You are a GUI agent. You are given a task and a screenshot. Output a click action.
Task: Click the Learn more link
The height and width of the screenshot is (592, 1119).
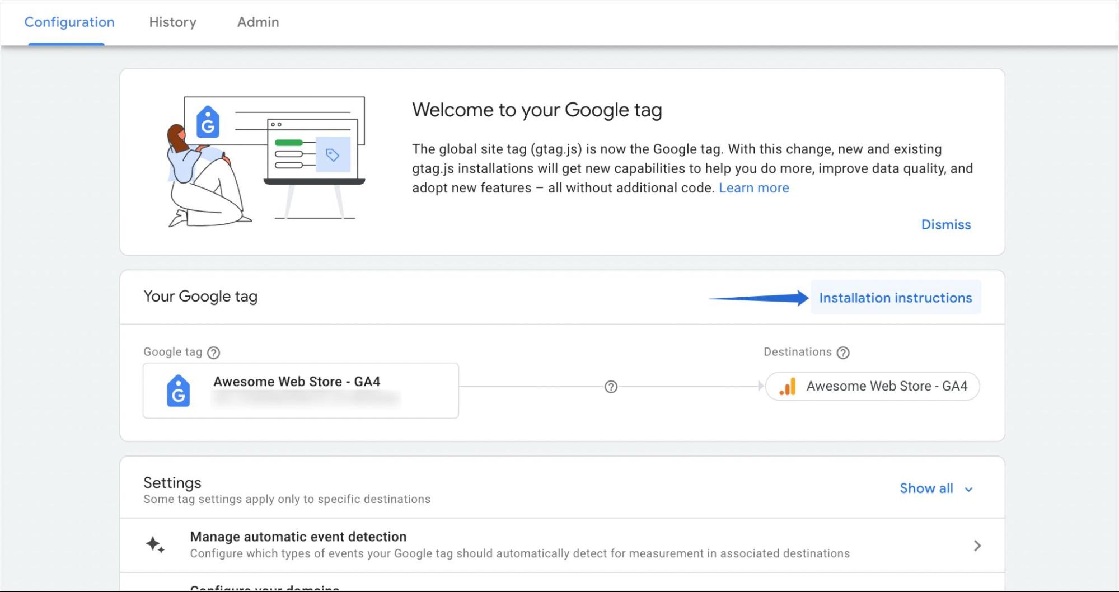pos(753,188)
